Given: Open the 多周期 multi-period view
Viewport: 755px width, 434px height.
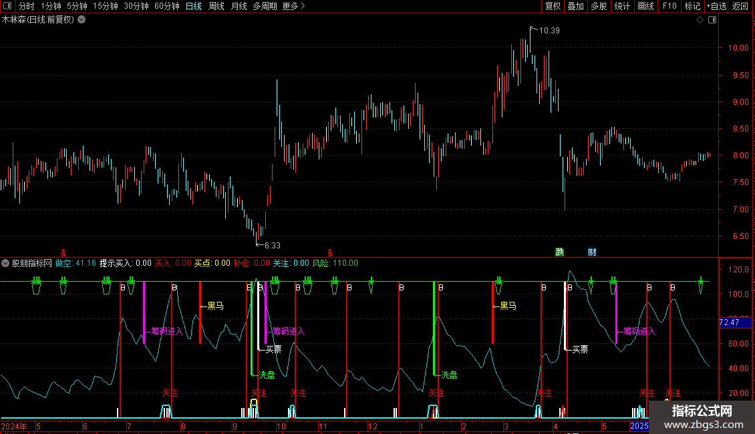Looking at the screenshot, I should click(265, 6).
